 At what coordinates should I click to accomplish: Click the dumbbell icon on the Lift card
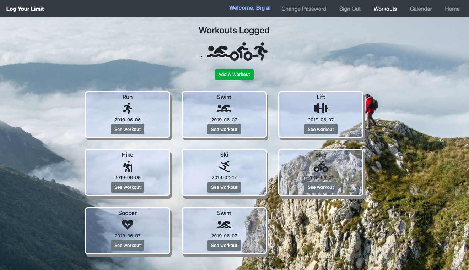(321, 108)
